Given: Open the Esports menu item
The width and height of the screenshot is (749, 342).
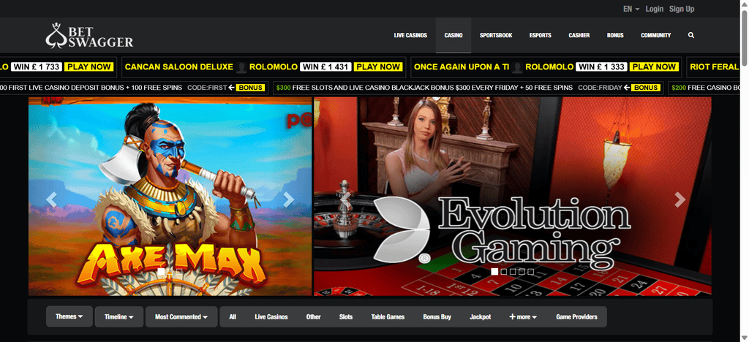Looking at the screenshot, I should coord(541,35).
